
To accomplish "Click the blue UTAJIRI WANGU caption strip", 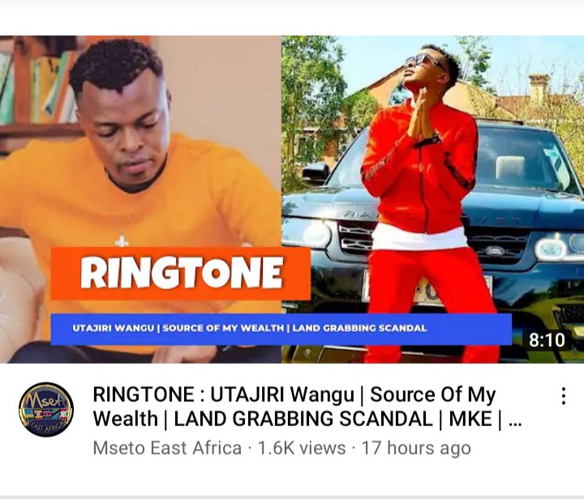I will [x=281, y=329].
